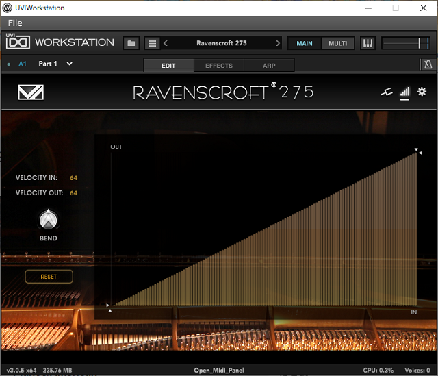Open the folder browser icon
Image resolution: width=438 pixels, height=376 pixels.
[131, 43]
